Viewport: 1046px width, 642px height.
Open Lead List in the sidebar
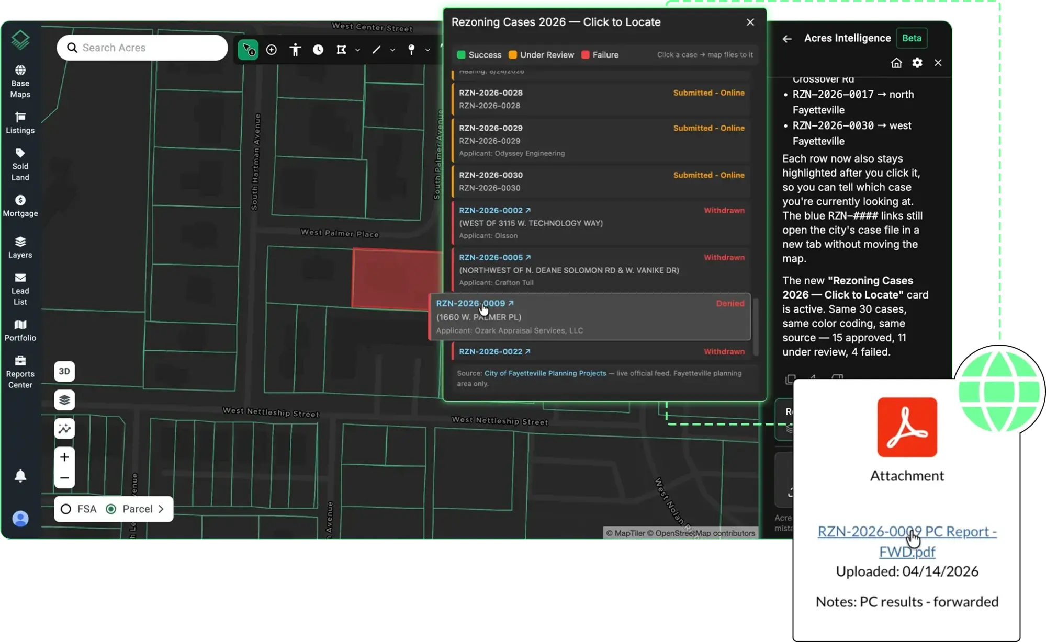(x=20, y=289)
